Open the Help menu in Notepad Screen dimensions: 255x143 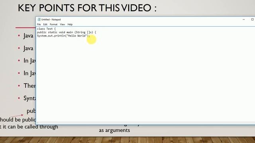point(70,25)
